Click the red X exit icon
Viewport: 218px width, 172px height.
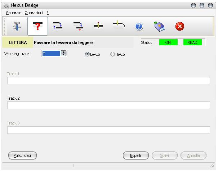[x=180, y=26]
